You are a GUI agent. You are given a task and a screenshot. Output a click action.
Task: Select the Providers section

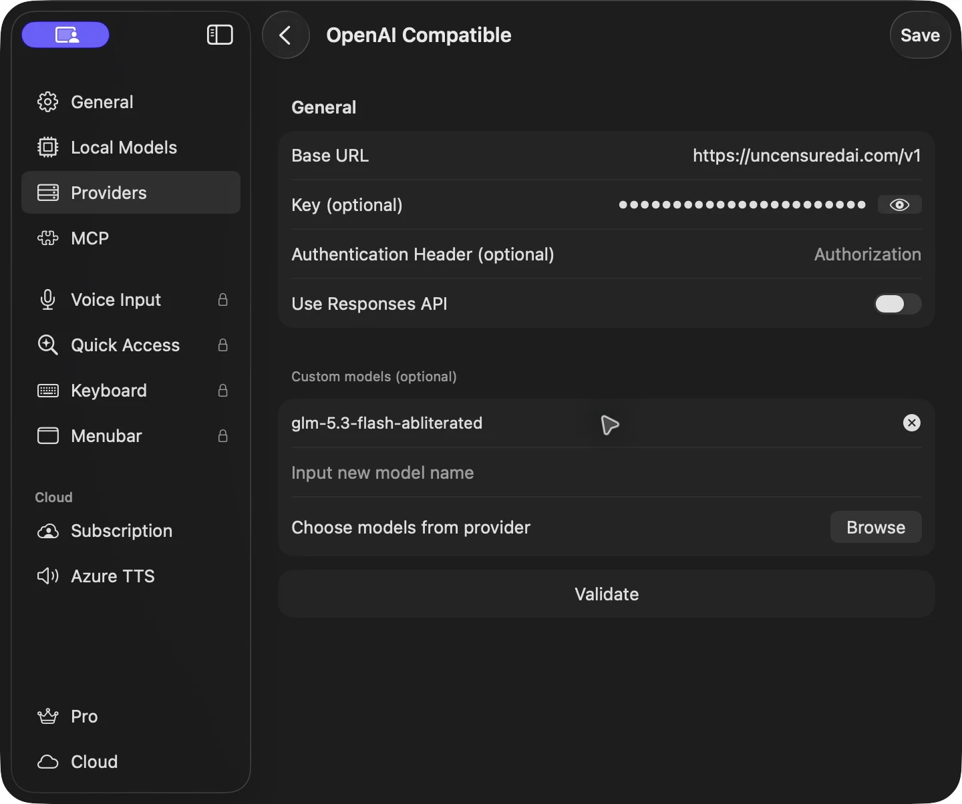131,193
